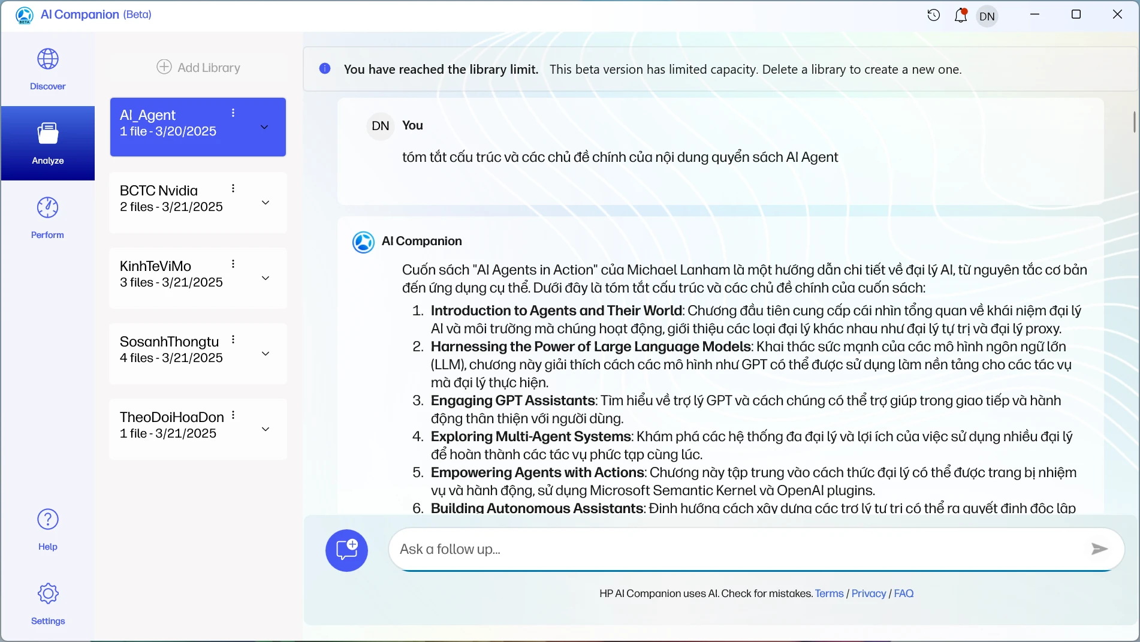The image size is (1140, 642).
Task: Expand the TheoDoiHoaDon library chevron
Action: [x=266, y=429]
